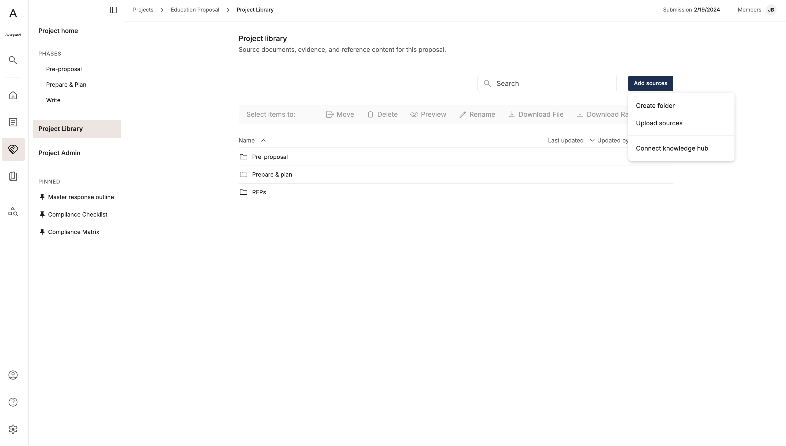Click the Rename pencil action

[x=477, y=114]
